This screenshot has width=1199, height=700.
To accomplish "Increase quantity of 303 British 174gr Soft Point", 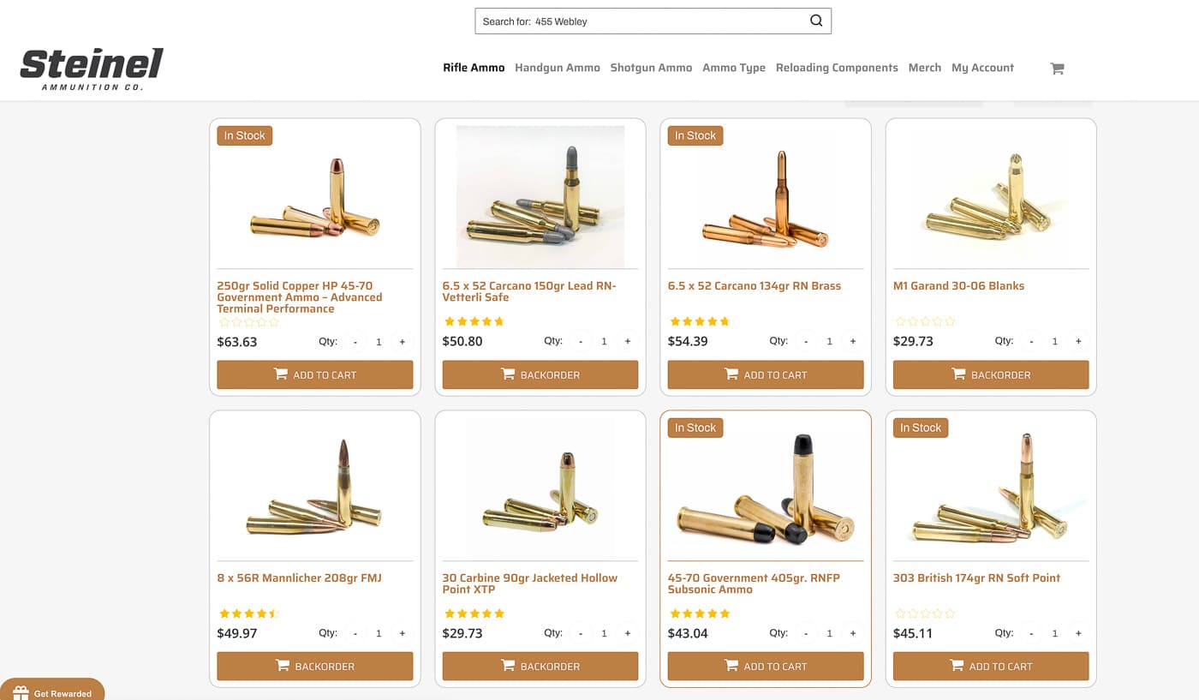I will pyautogui.click(x=1078, y=632).
